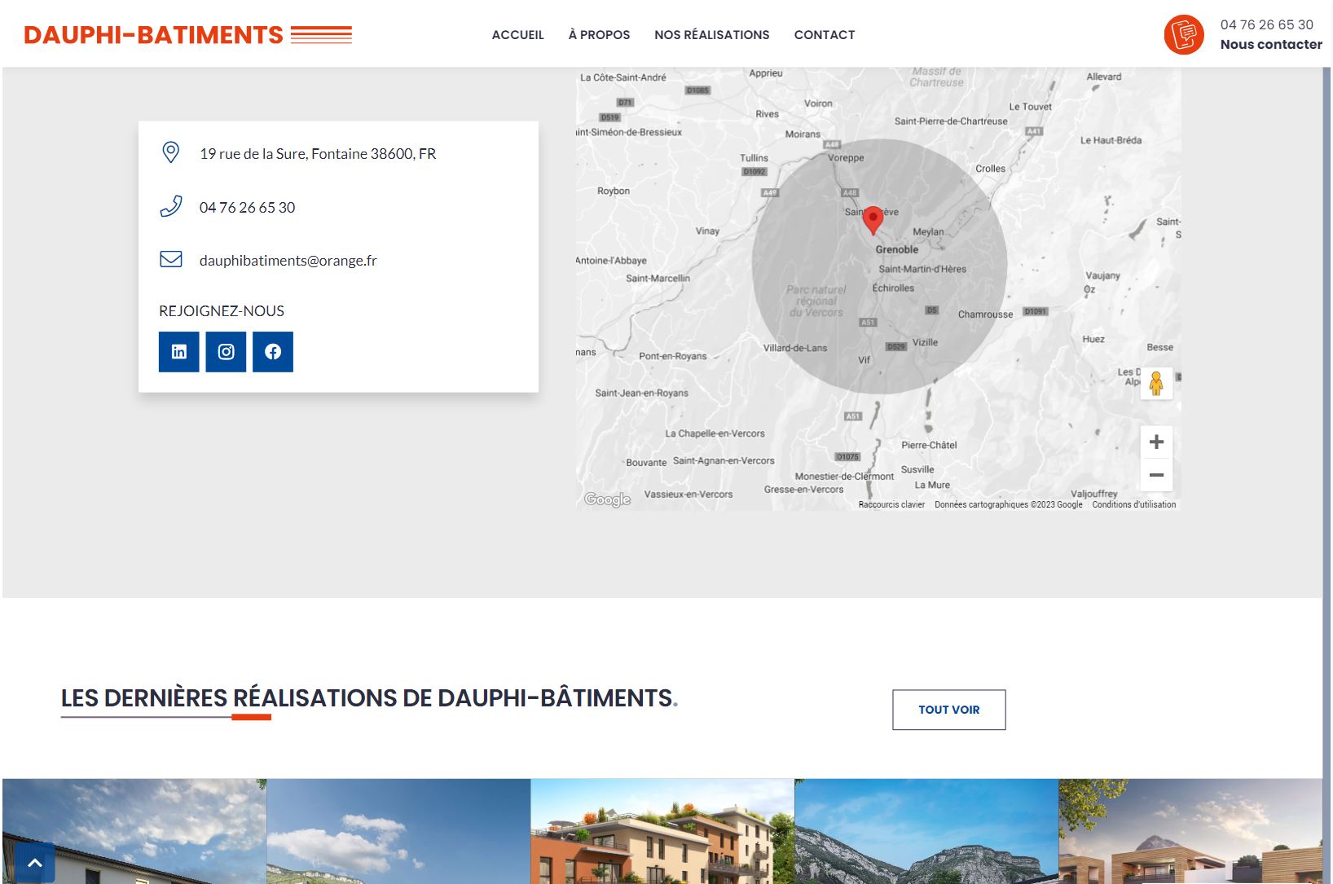Click the Crolles map label
This screenshot has width=1333, height=884.
pos(990,169)
